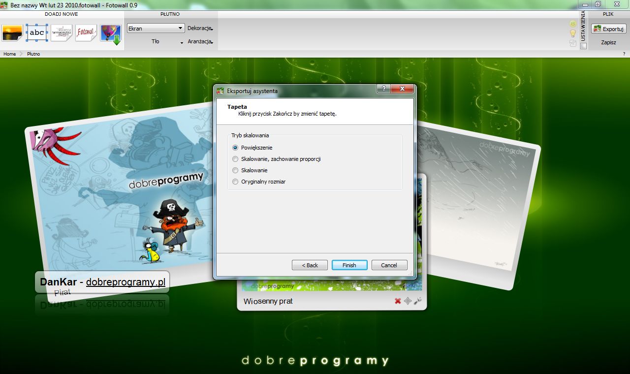
Task: Add a new picture with the sunset icon
Action: [12, 33]
